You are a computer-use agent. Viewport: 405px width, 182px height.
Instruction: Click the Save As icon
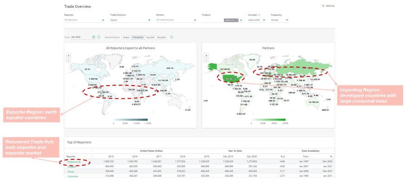point(323,6)
